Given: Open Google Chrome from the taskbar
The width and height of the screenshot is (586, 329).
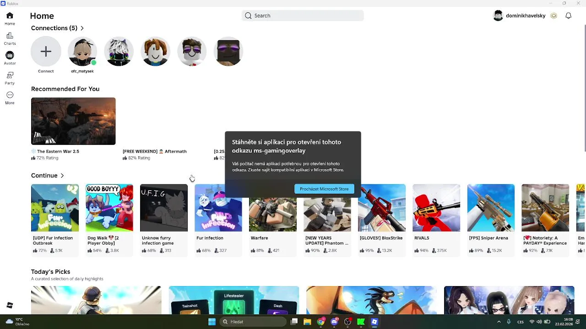Looking at the screenshot, I should coord(321,322).
